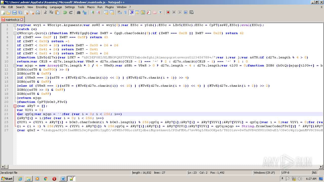
Task: Toggle synchronized horizontal scrolling icon
Action: coord(112,12)
